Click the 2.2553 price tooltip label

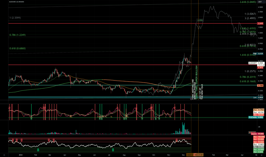coord(200,20)
